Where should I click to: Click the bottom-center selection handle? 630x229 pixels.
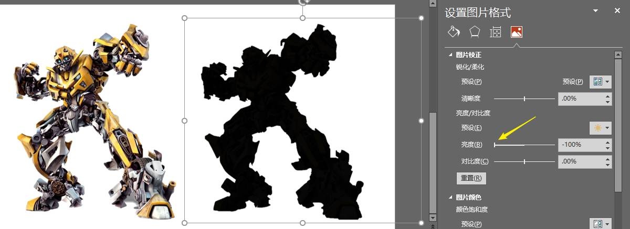tap(302, 223)
